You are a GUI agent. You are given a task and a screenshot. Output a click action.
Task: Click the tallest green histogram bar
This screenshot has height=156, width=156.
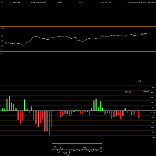point(9,103)
